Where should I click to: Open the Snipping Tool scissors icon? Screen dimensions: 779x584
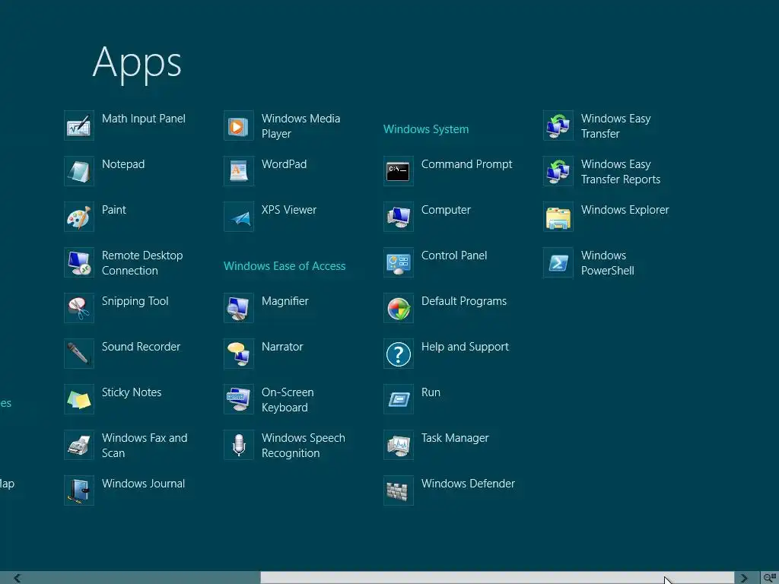tap(79, 309)
